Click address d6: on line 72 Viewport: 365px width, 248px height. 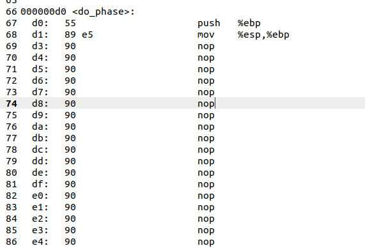tap(40, 81)
